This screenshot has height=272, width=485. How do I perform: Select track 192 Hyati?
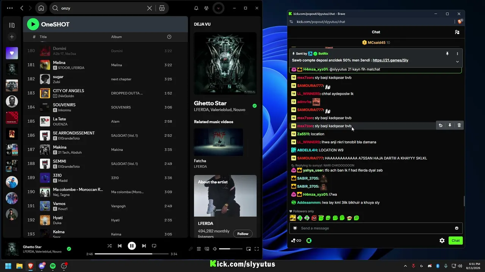(x=105, y=220)
